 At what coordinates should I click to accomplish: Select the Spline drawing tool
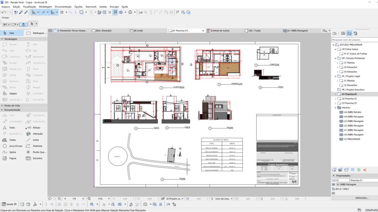12,152
